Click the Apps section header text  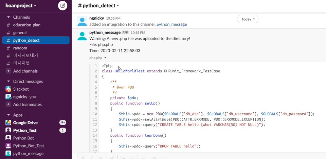pos(18,115)
